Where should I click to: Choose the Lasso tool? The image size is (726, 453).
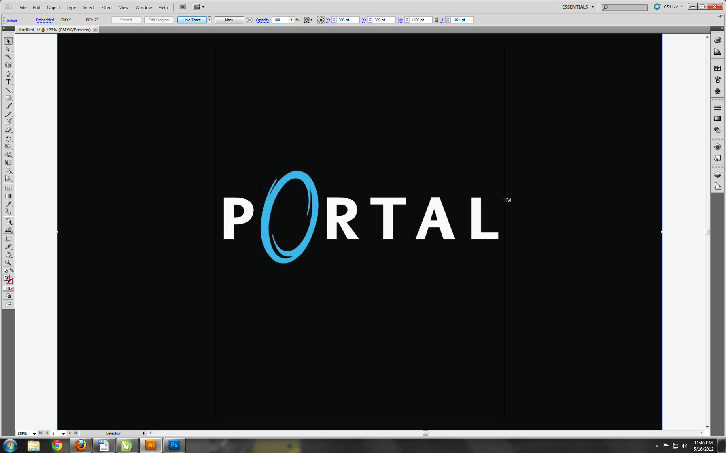click(8, 65)
